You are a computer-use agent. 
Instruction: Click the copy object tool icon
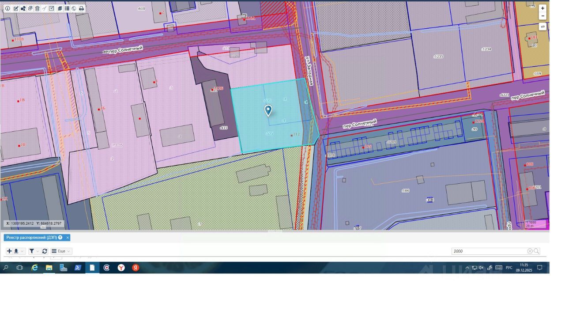(30, 8)
